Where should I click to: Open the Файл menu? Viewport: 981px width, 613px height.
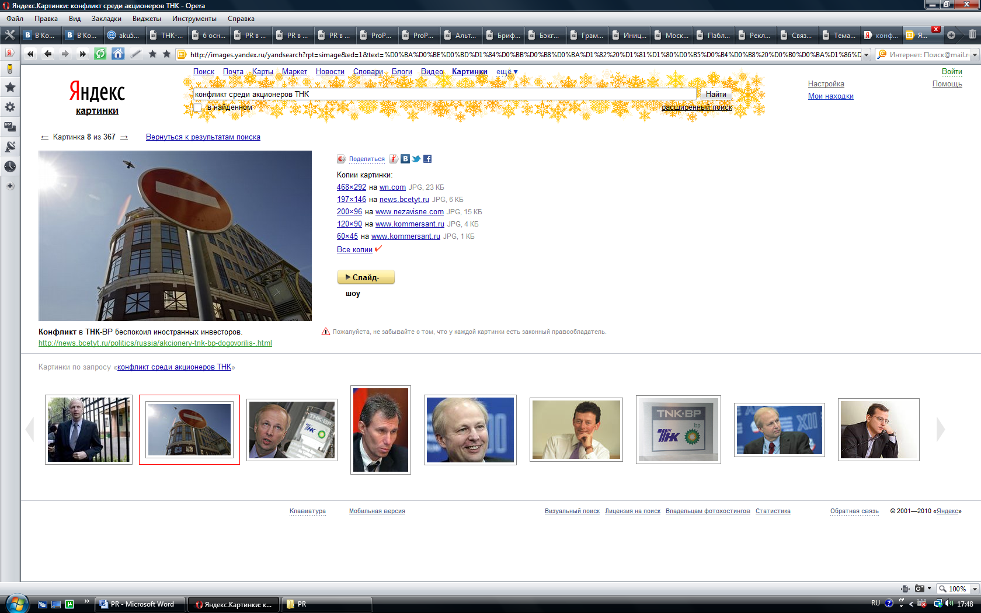pos(15,19)
